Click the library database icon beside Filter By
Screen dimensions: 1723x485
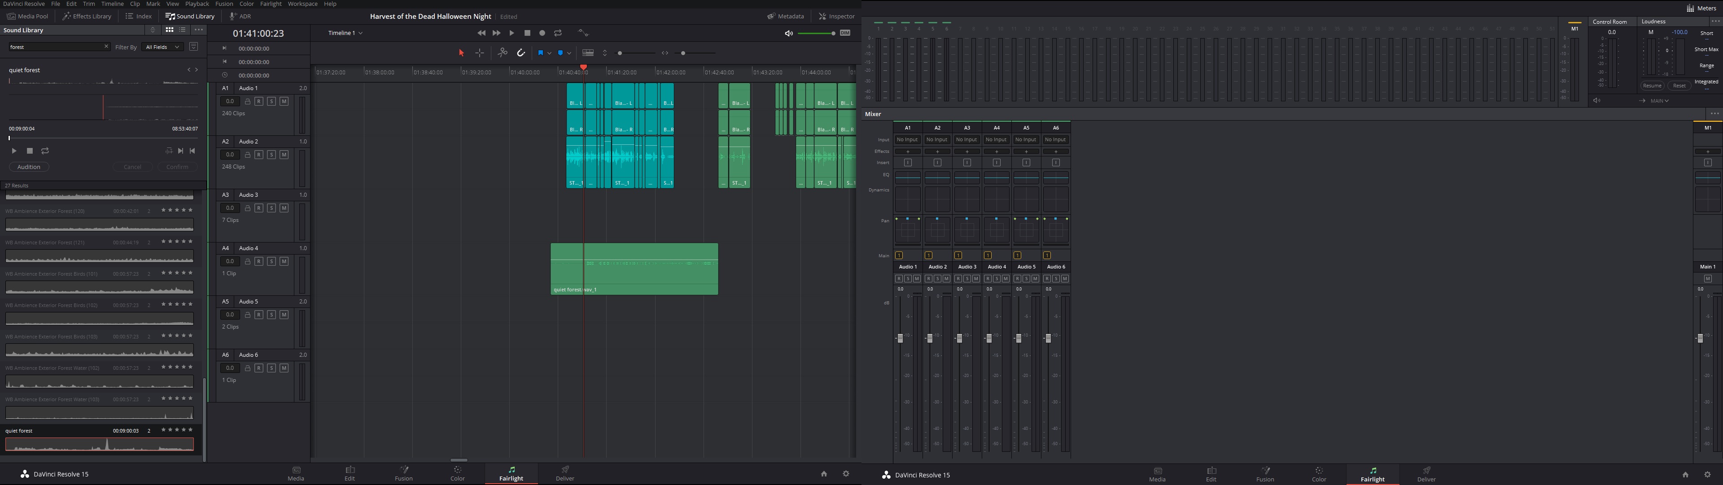(193, 47)
